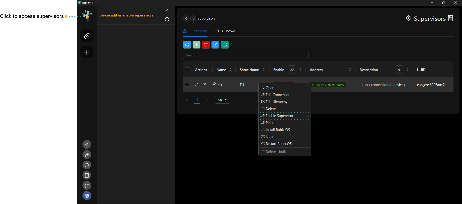Open the link connections sidebar icon
This screenshot has height=204, width=462.
87,36
